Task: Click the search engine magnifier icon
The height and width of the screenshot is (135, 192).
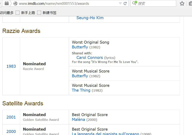Action: [134, 3]
